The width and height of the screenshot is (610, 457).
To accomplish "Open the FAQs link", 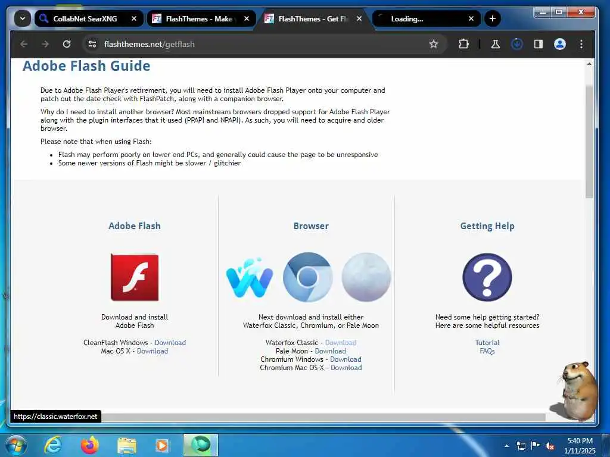I will tap(487, 351).
